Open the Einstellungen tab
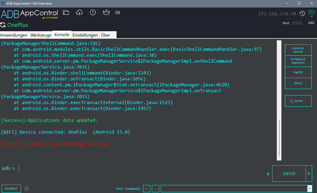The image size is (317, 193). (85, 35)
